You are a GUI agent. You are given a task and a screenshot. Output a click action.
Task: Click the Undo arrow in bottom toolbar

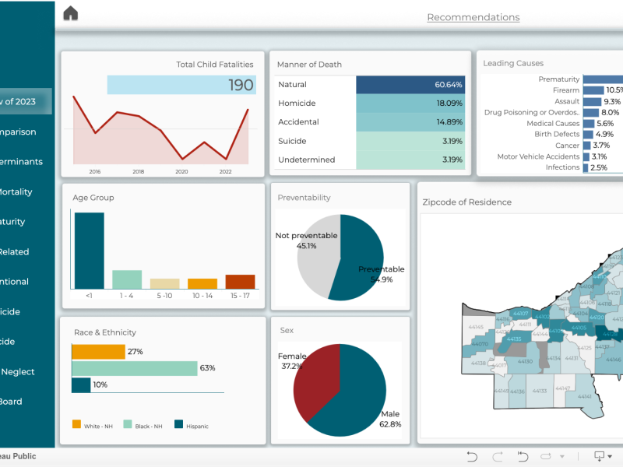pyautogui.click(x=472, y=456)
